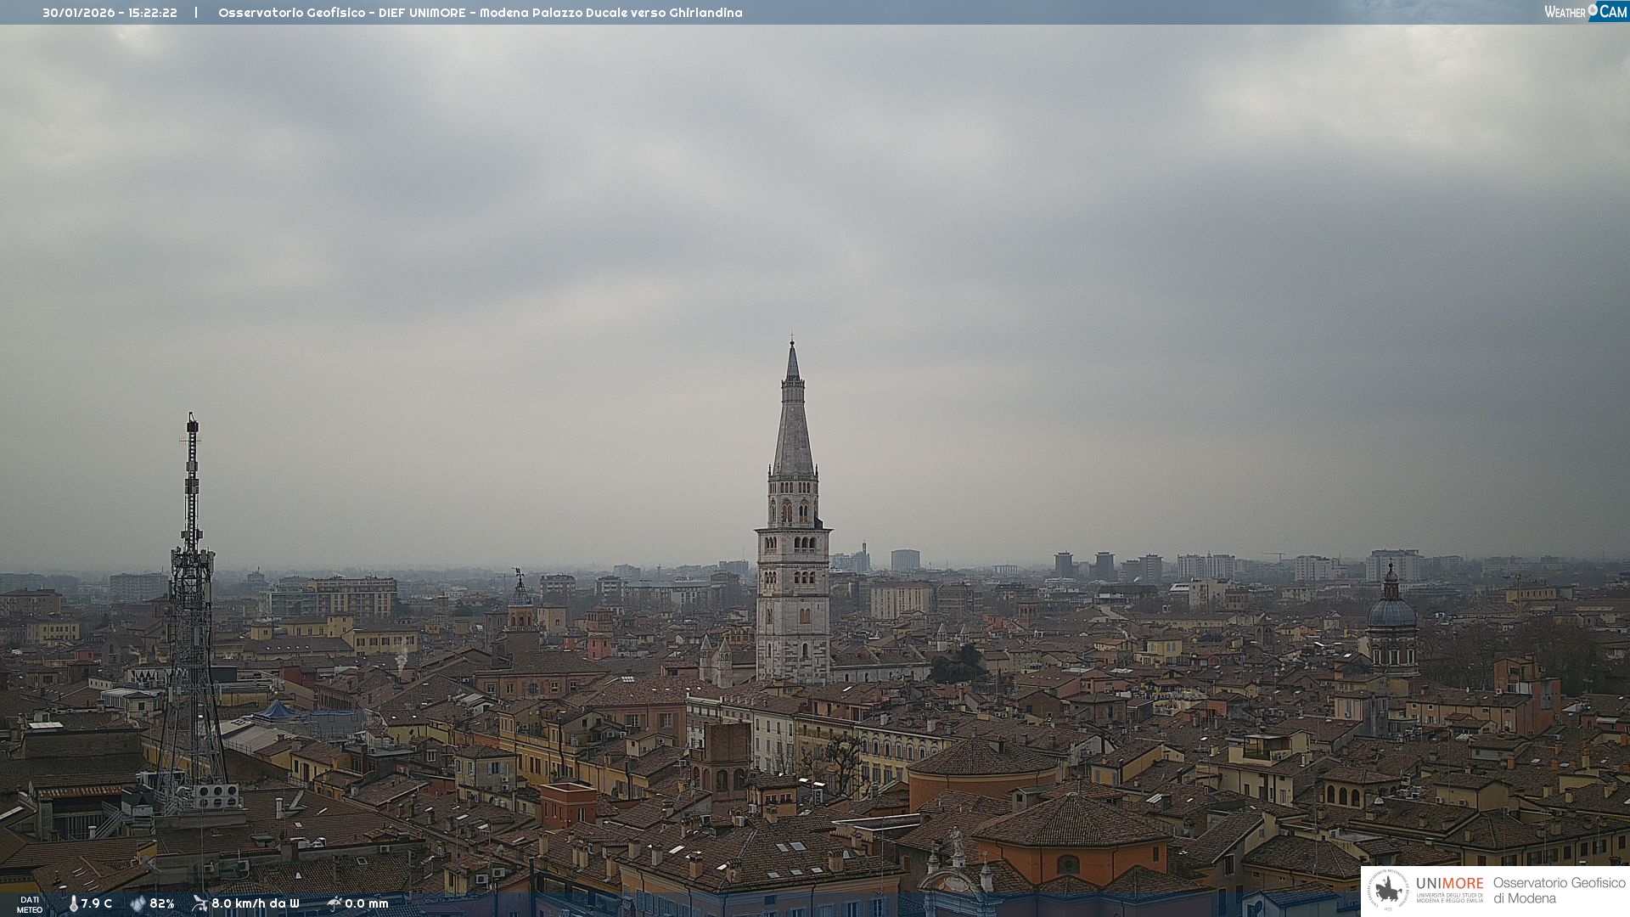Select the DATI METEO label
1630x917 pixels.
pyautogui.click(x=30, y=904)
